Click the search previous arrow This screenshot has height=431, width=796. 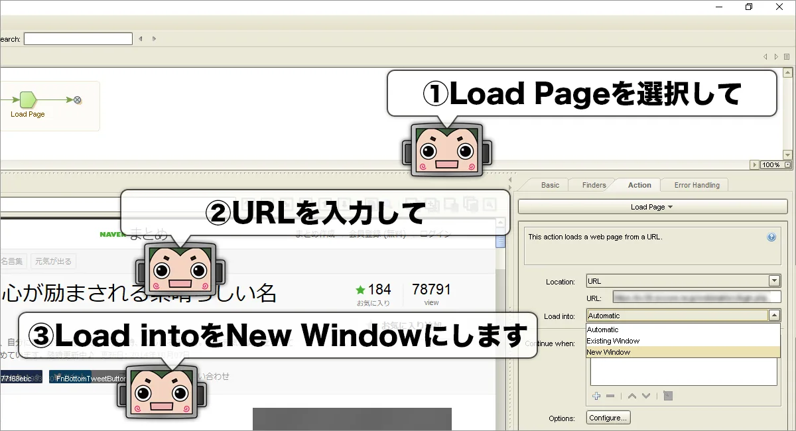(141, 39)
